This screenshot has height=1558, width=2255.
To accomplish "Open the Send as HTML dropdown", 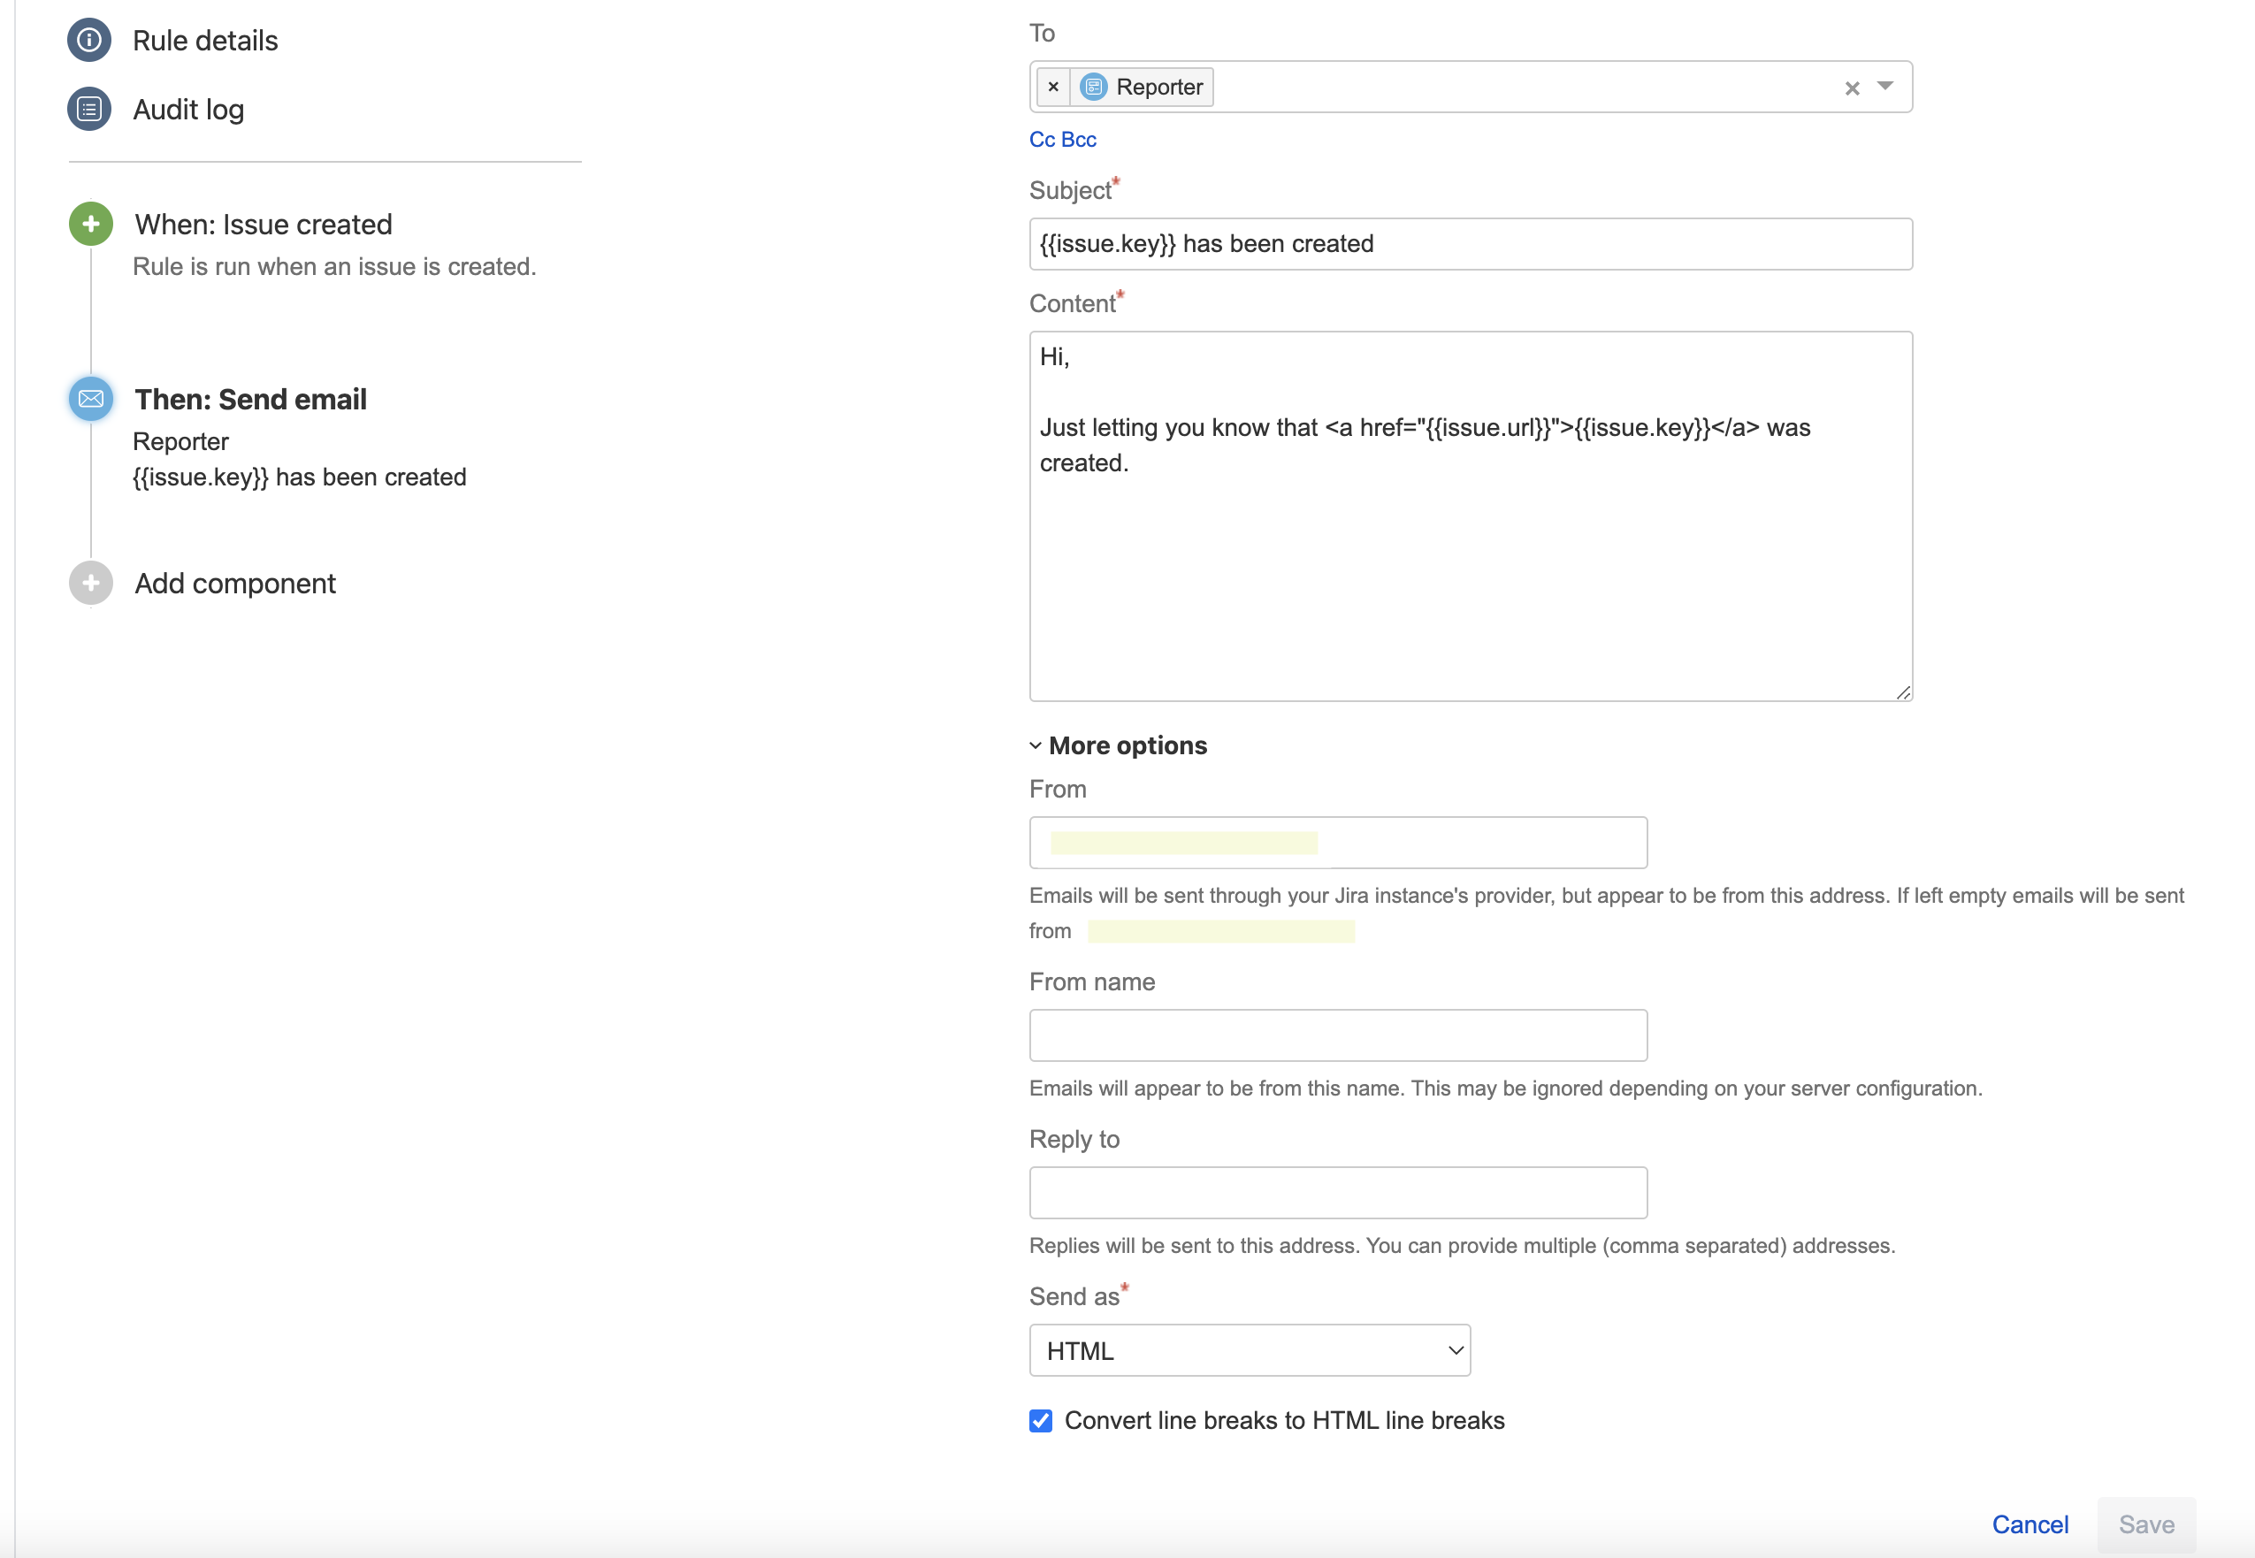I will pyautogui.click(x=1250, y=1351).
